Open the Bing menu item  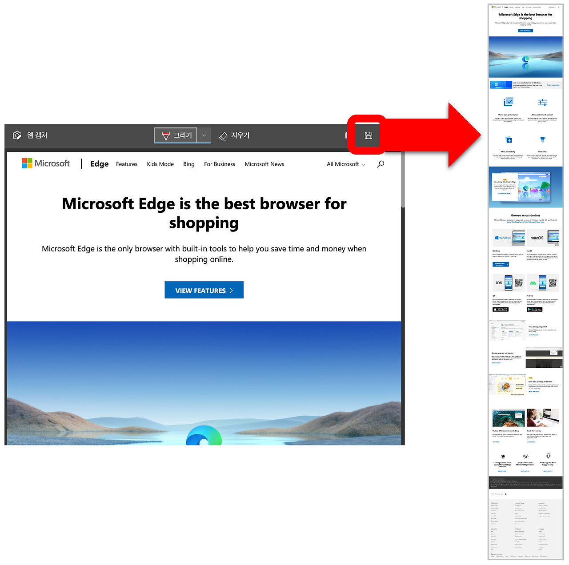pos(189,164)
